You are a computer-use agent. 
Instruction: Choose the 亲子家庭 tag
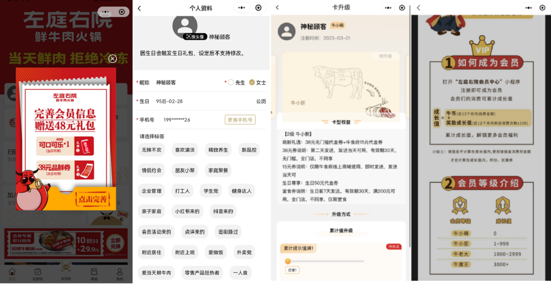click(152, 211)
